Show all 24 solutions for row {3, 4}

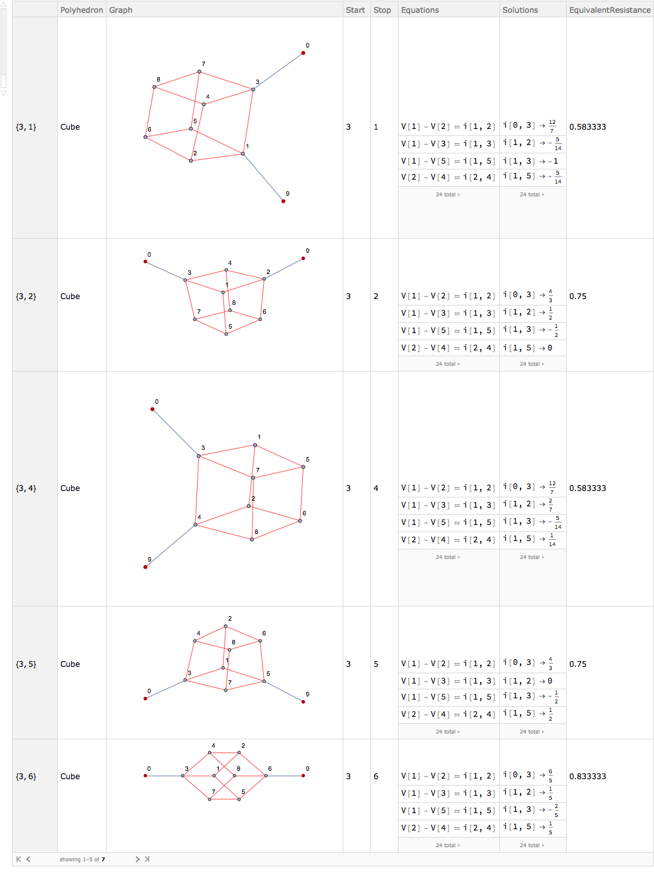coord(532,557)
